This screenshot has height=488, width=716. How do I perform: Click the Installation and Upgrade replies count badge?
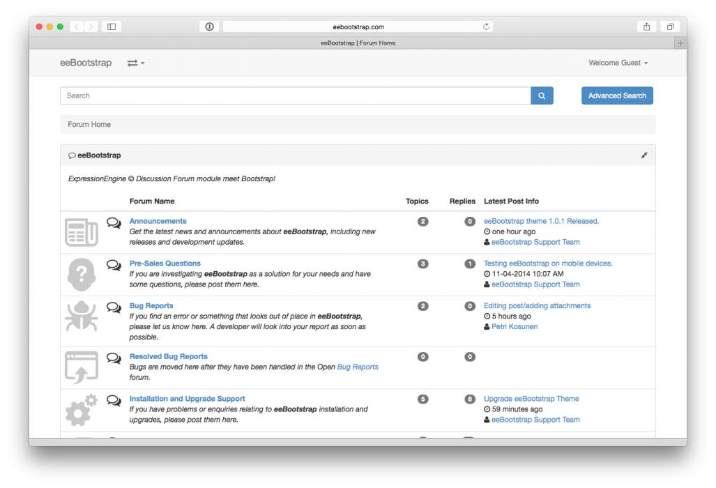coord(470,399)
